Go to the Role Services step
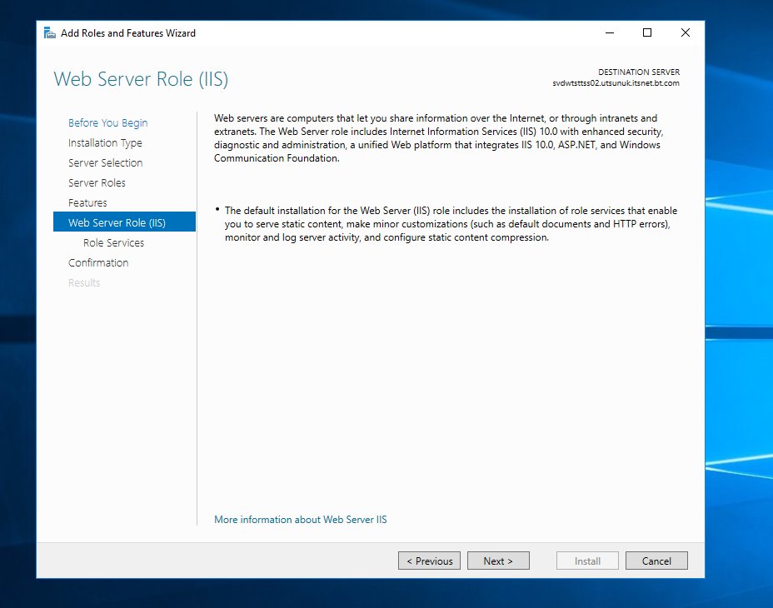 114,242
